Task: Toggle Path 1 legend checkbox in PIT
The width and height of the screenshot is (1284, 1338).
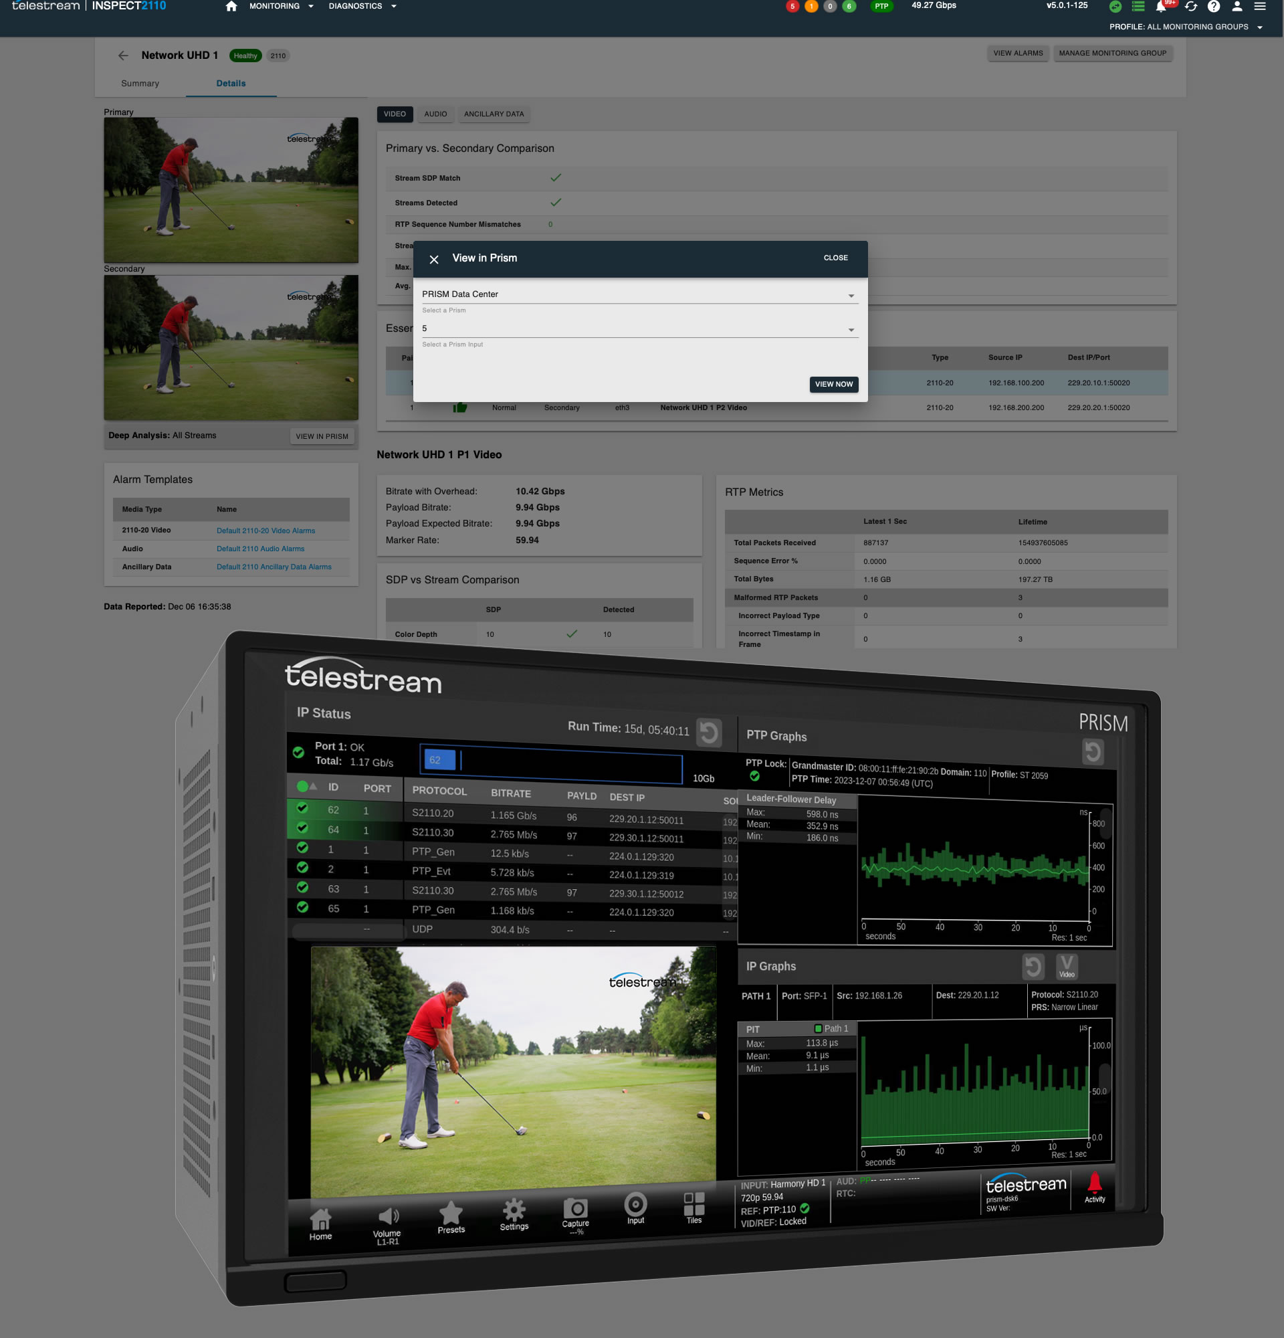Action: click(818, 1028)
